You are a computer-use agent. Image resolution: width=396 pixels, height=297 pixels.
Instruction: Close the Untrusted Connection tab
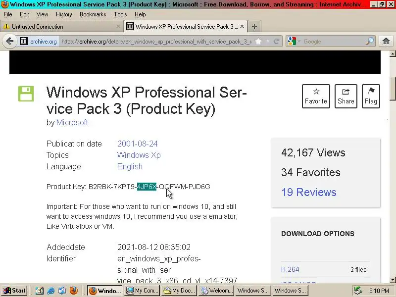(x=118, y=26)
